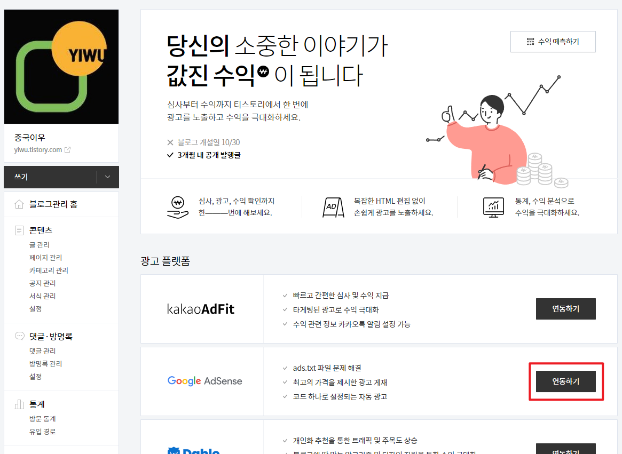Visit the yiwu.tistory.com blog link
The height and width of the screenshot is (454, 622).
(38, 150)
